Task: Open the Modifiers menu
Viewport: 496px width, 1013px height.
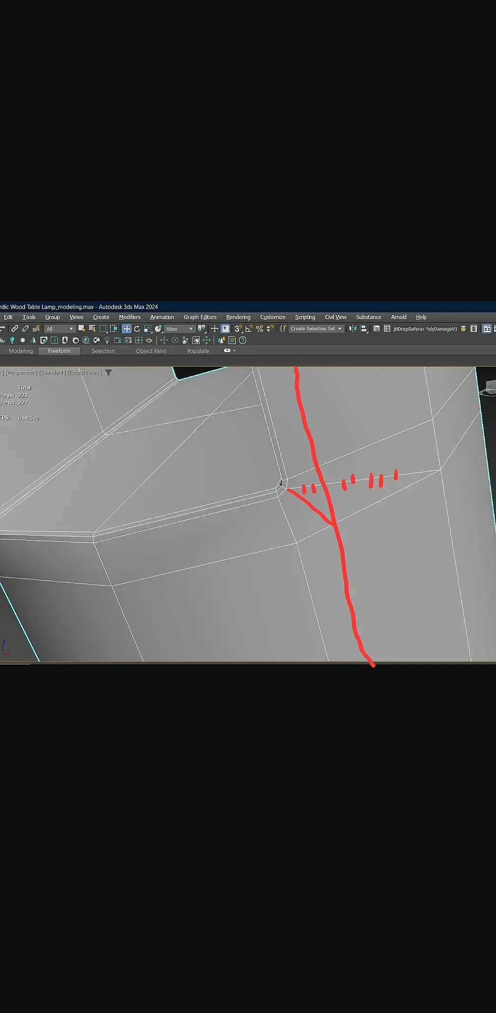Action: coord(130,317)
